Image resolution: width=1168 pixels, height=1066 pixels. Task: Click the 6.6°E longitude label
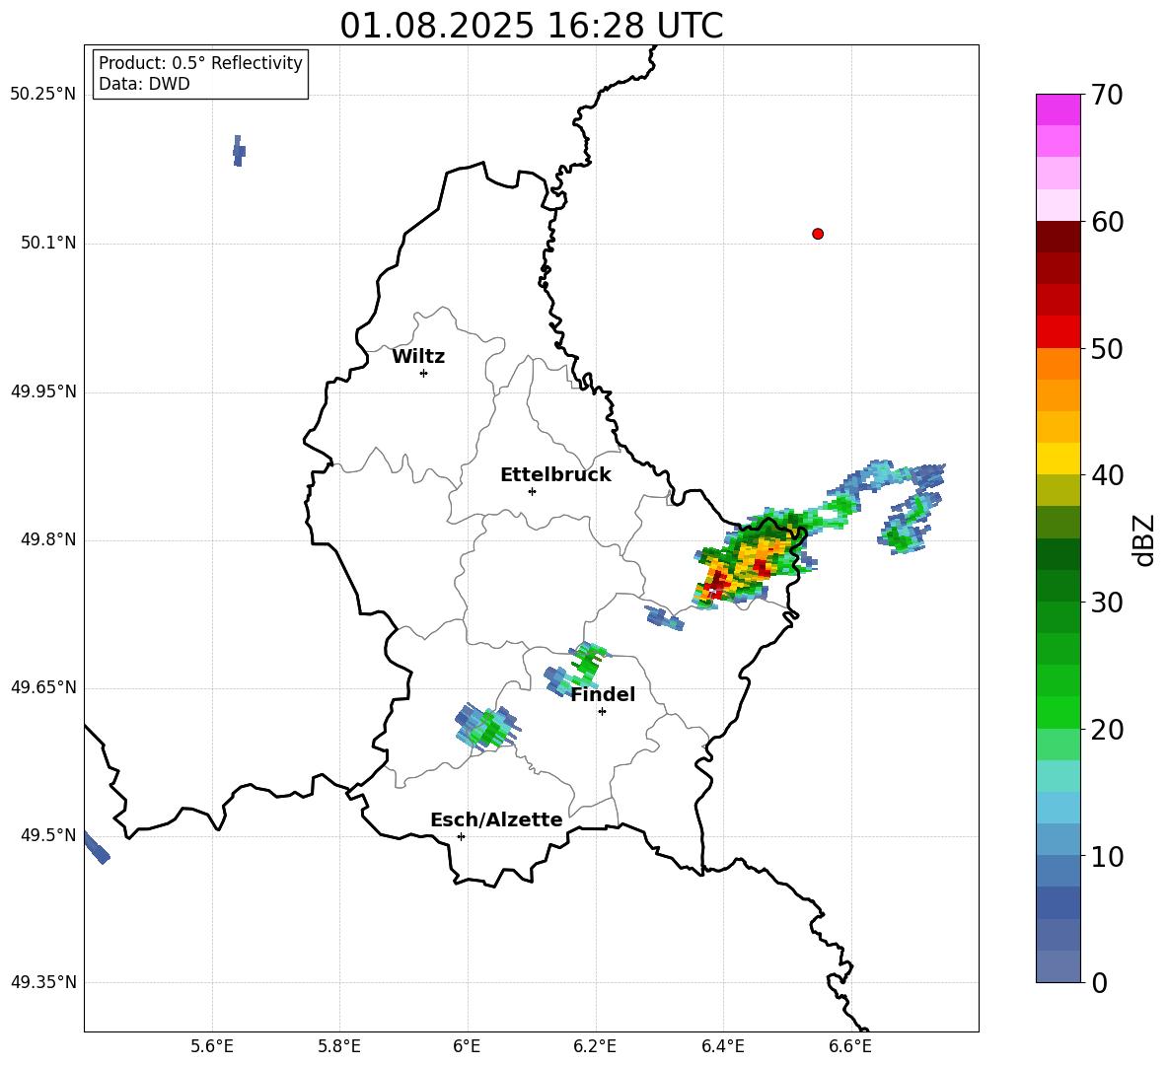click(x=850, y=1046)
